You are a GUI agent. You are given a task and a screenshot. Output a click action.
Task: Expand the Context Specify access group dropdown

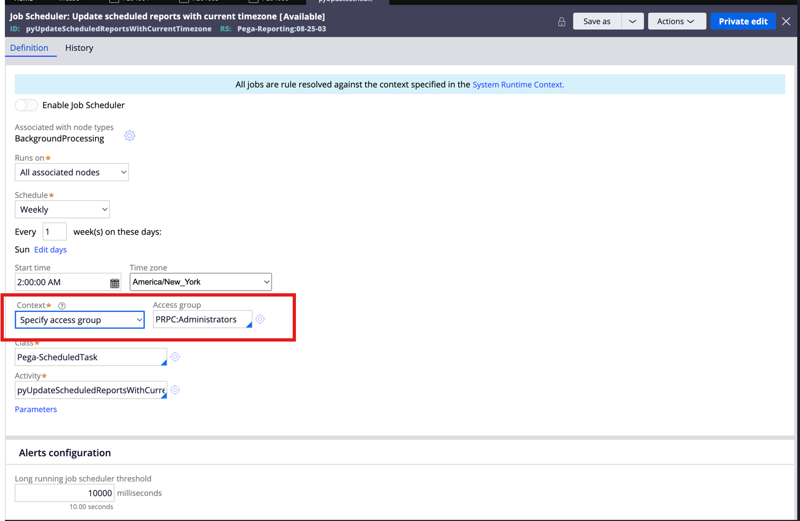[80, 320]
